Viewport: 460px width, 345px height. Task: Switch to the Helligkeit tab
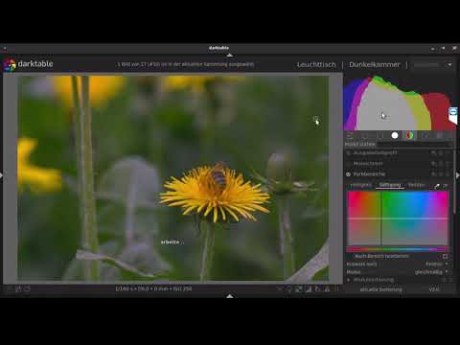click(x=361, y=185)
